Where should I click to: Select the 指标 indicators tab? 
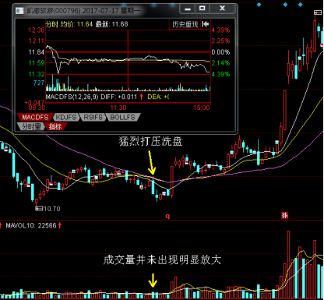tap(55, 126)
